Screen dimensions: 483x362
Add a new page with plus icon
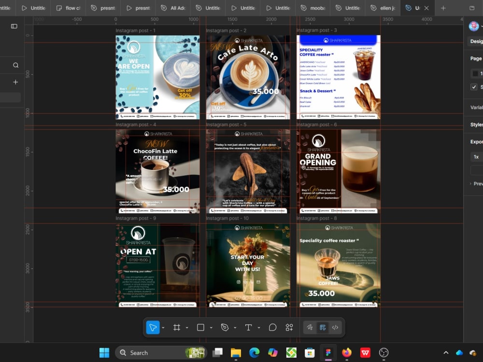coord(16,82)
